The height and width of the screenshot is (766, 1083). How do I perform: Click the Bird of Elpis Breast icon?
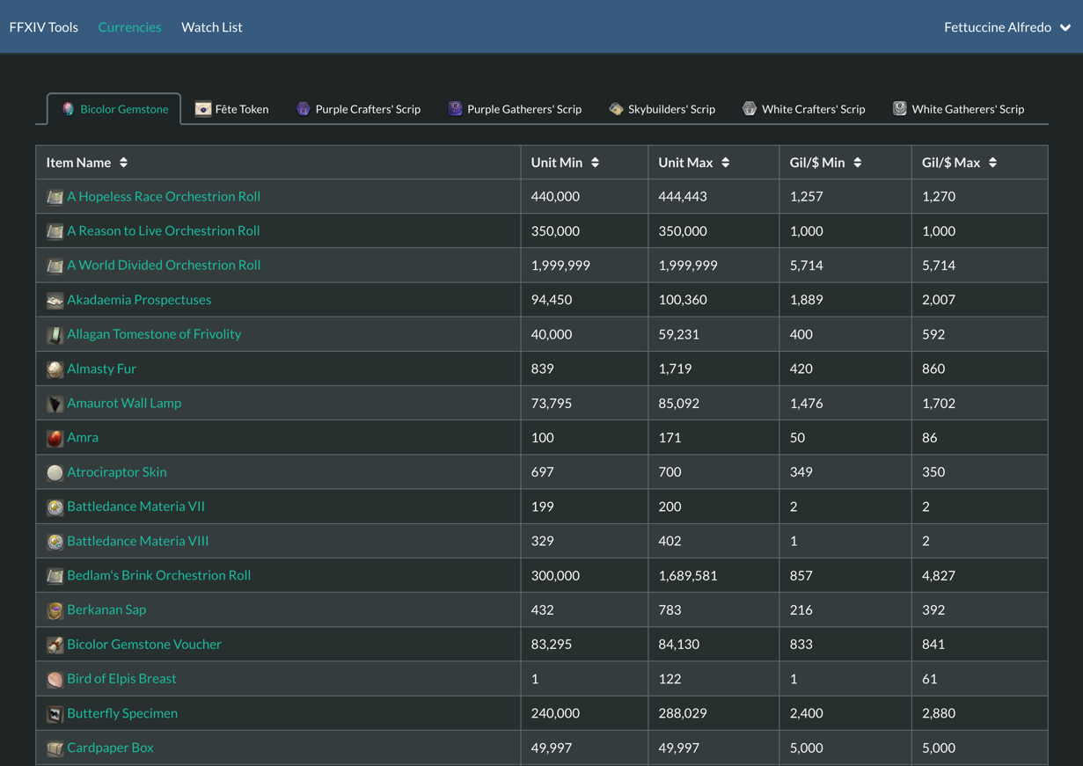click(55, 679)
